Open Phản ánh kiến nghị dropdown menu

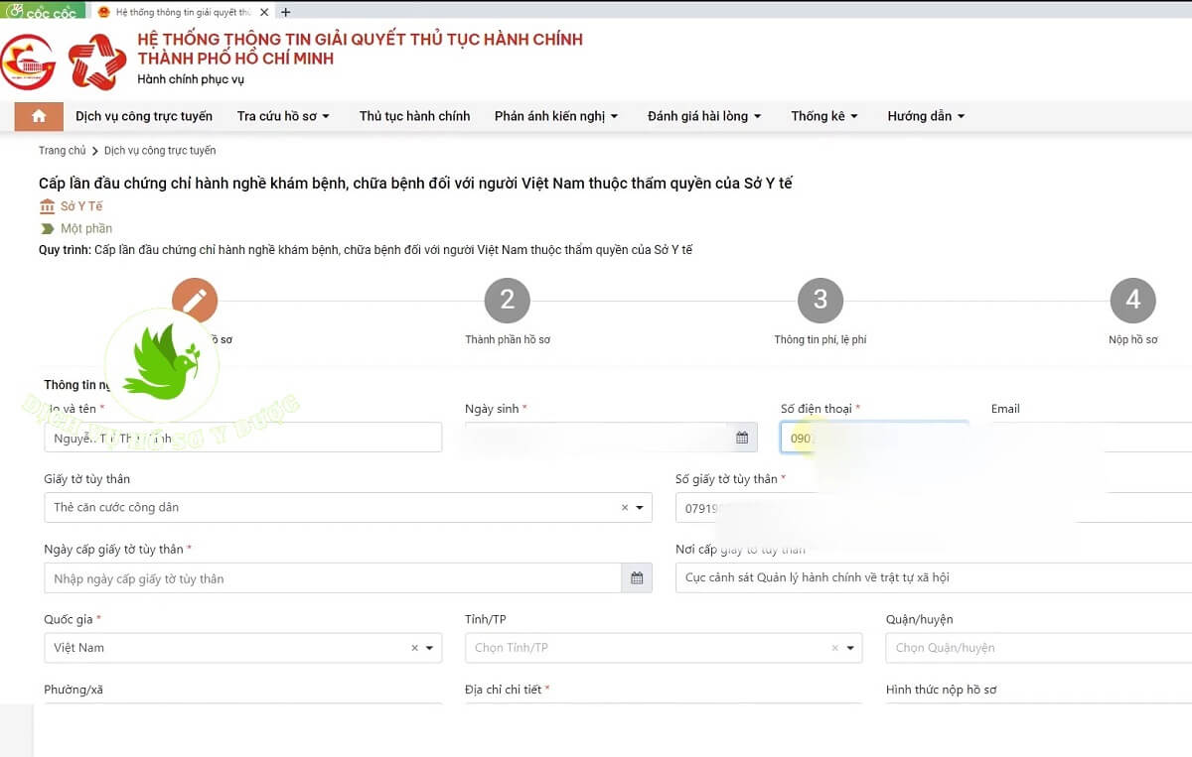coord(556,116)
